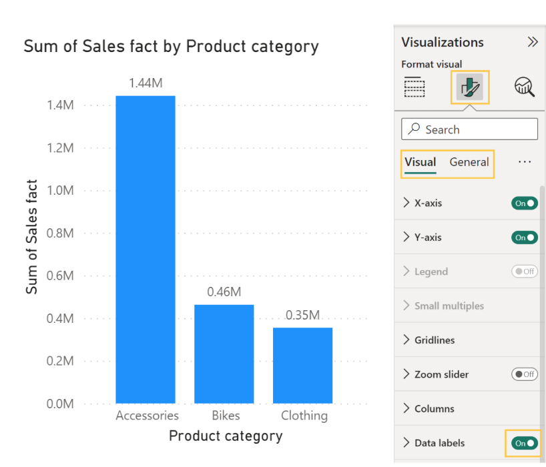Click the Bikes column bar
The image size is (546, 467).
tap(224, 354)
